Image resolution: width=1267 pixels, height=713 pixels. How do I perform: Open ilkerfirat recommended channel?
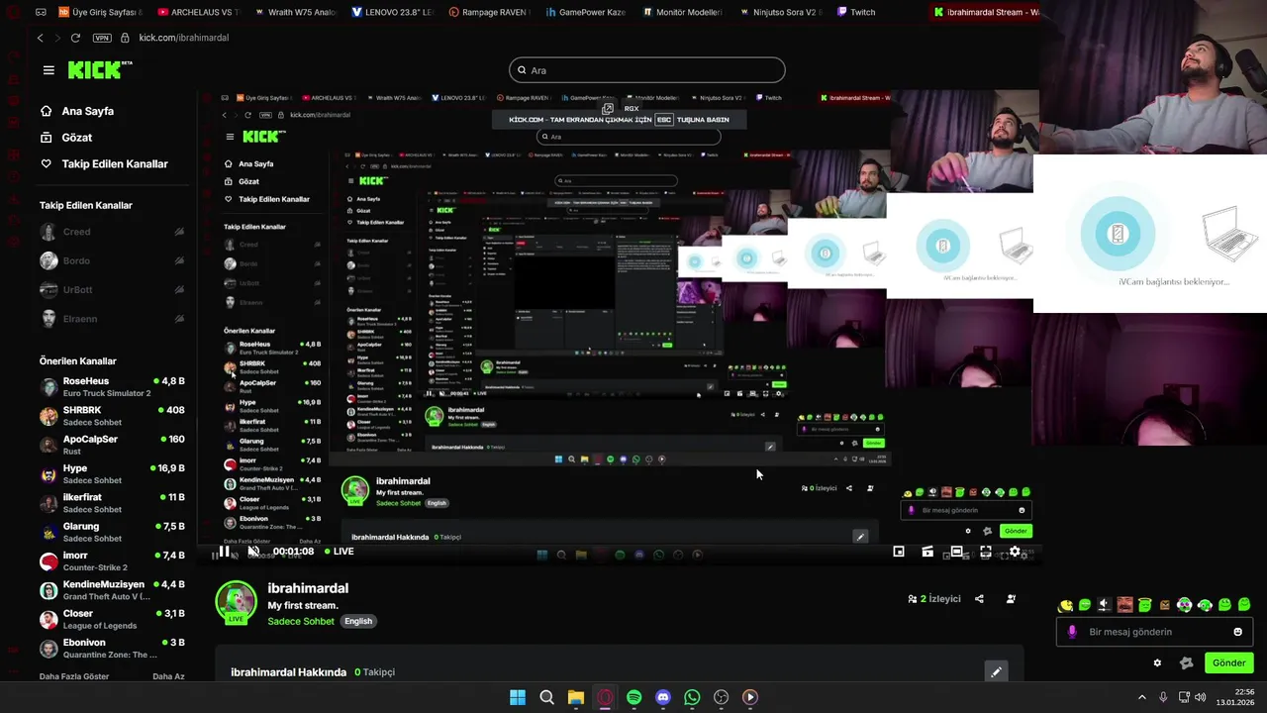tap(112, 503)
